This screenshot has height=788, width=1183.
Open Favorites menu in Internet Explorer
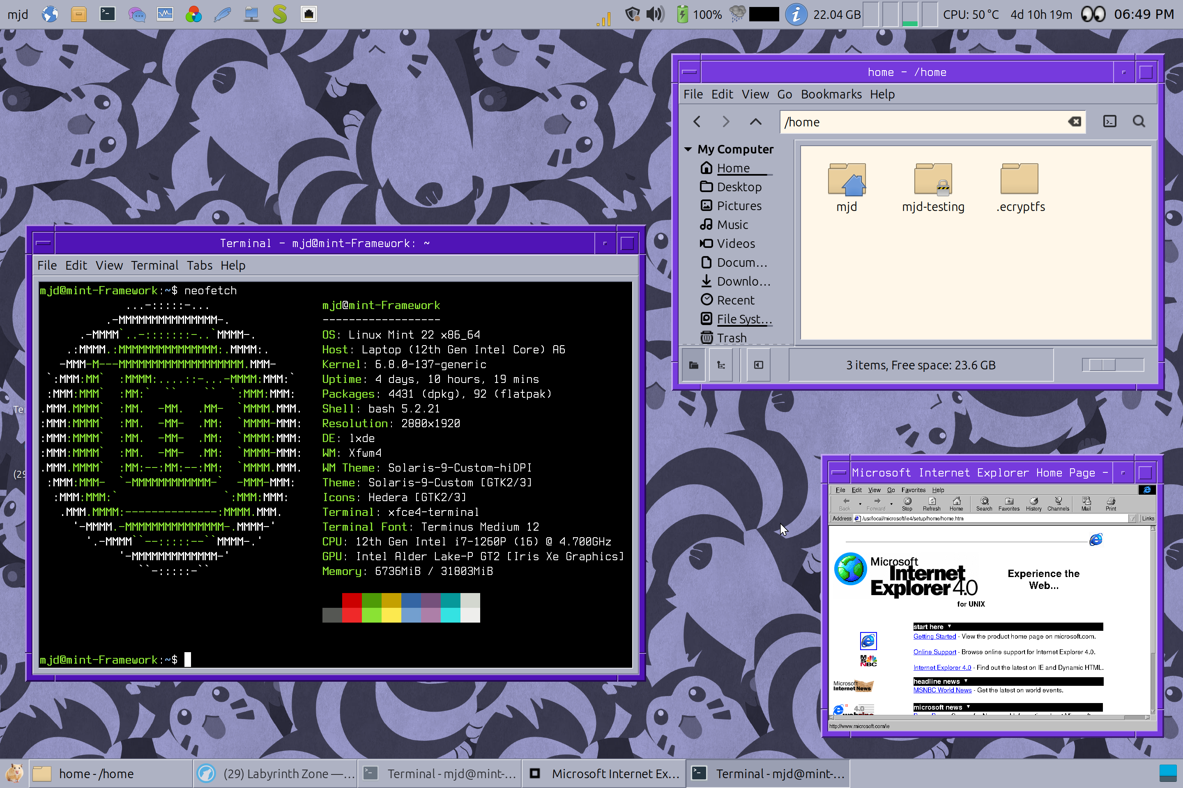pos(913,490)
